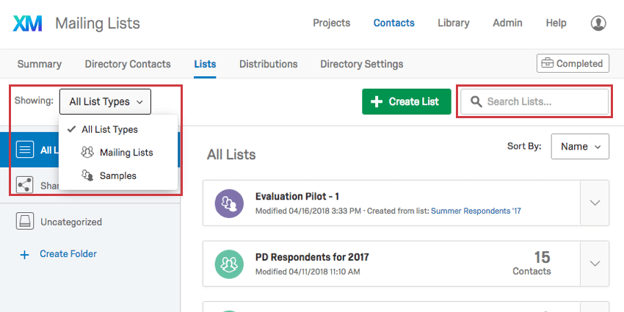Click the green Create List button

click(x=406, y=101)
